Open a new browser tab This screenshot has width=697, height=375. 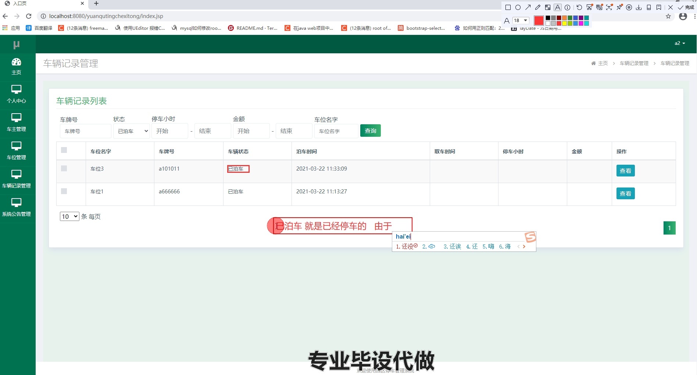coord(96,3)
